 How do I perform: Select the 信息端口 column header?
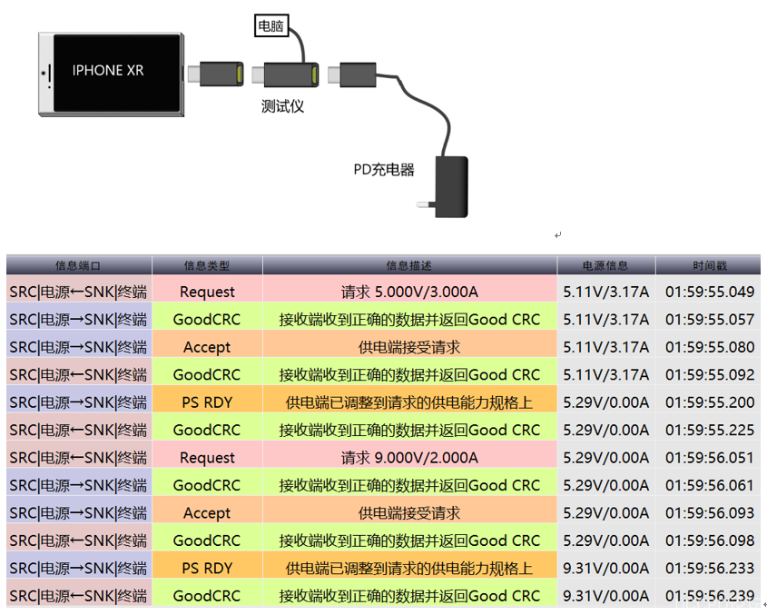[79, 265]
